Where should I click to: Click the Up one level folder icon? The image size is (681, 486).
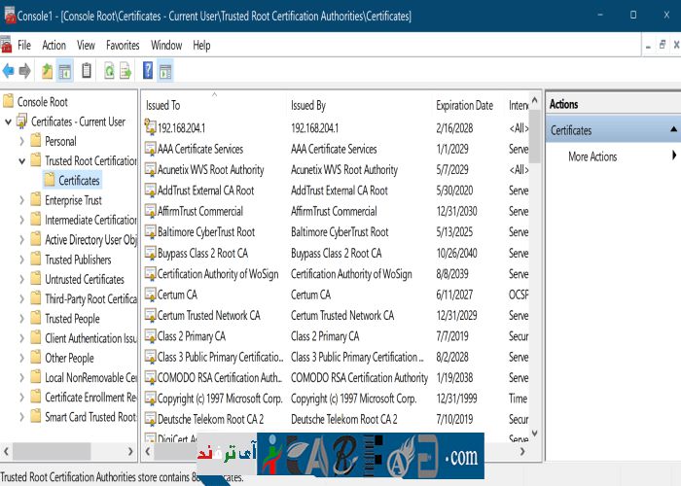point(47,71)
